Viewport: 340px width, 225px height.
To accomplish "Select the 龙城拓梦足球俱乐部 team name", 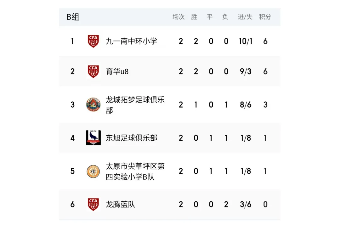I will click(135, 105).
